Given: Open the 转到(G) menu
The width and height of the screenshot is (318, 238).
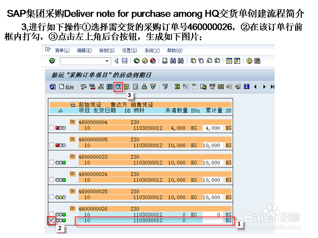Looking at the screenshot, I should pyautogui.click(x=107, y=50).
